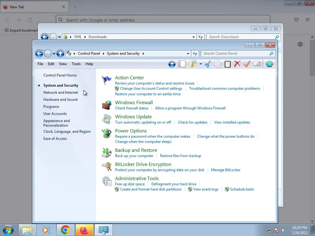The height and width of the screenshot is (236, 315).
Task: Click refresh icon next to Control Panel address
Action: pyautogui.click(x=195, y=53)
